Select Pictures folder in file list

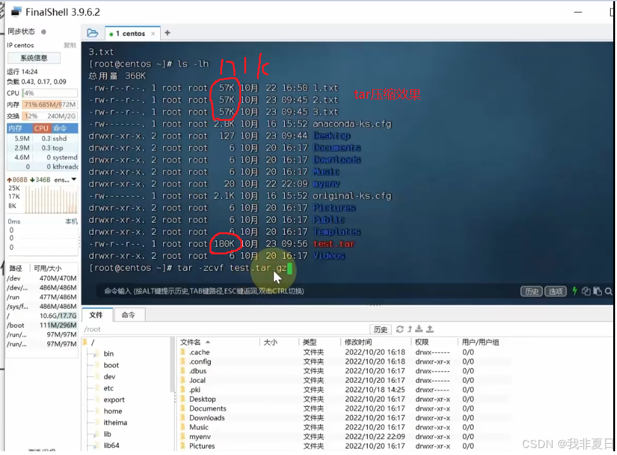click(x=202, y=446)
